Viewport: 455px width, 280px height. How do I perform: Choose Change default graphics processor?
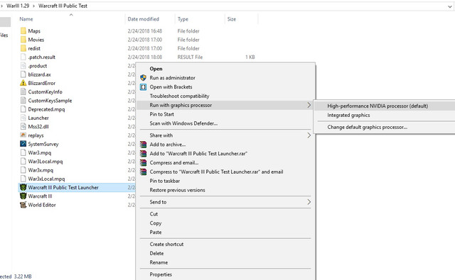pos(368,127)
